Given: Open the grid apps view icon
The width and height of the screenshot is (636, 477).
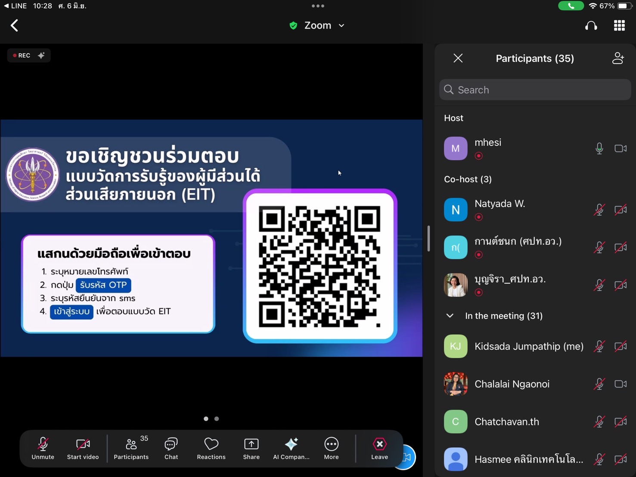Looking at the screenshot, I should (x=619, y=25).
